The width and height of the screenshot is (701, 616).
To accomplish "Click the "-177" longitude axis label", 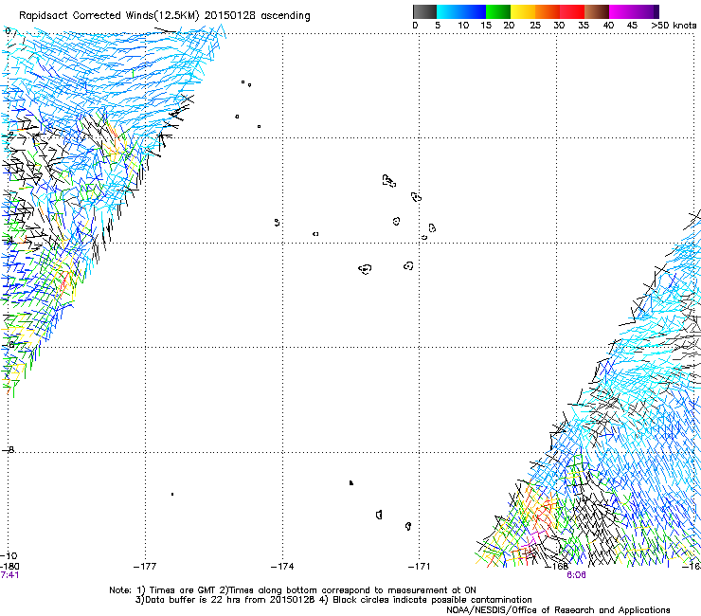I will pyautogui.click(x=145, y=567).
